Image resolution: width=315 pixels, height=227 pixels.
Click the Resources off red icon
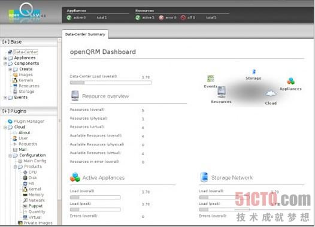click(x=183, y=17)
